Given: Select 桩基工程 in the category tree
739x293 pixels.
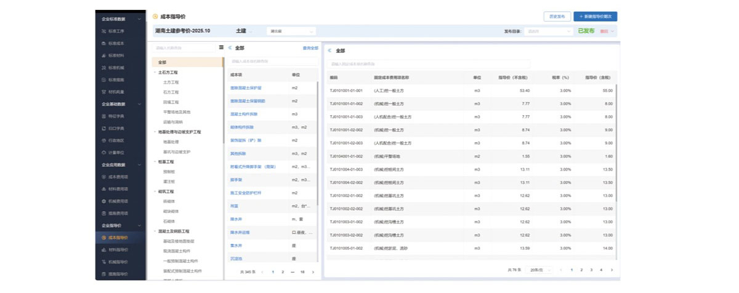Looking at the screenshot, I should point(167,161).
